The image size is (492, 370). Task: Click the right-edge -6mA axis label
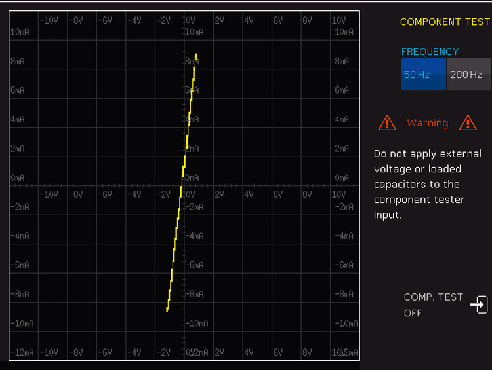[344, 265]
